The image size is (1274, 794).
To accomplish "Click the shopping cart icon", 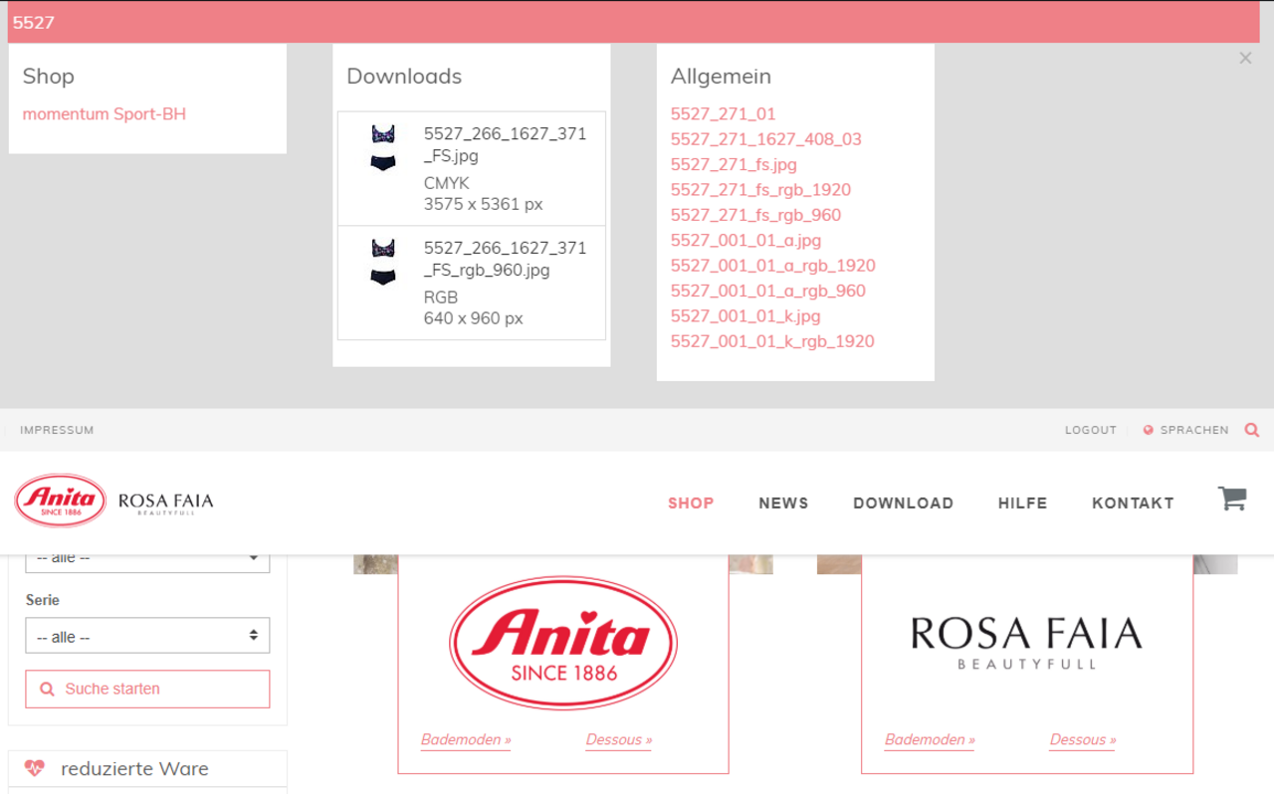I will tap(1232, 498).
